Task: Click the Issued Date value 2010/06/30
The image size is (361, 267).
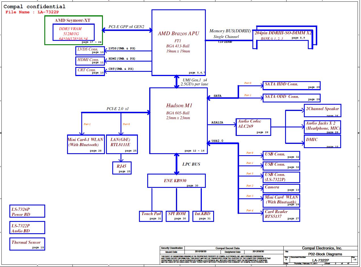Action: click(201, 252)
